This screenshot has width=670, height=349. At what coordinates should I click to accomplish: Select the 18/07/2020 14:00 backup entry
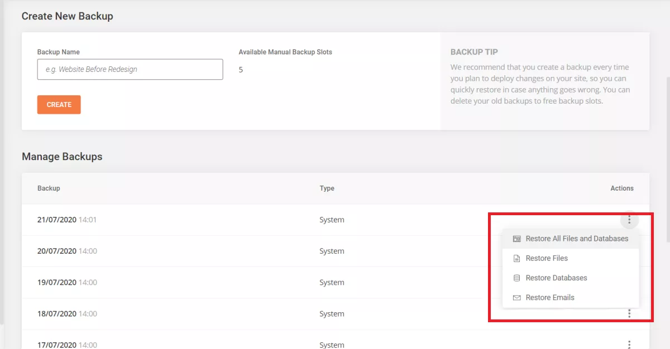pos(67,314)
